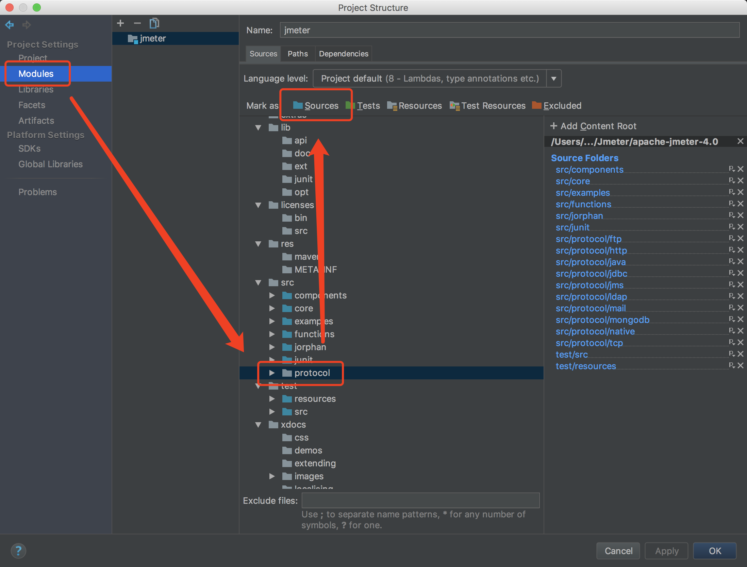Select Modules in Project Settings
This screenshot has height=567, width=747.
click(56, 74)
